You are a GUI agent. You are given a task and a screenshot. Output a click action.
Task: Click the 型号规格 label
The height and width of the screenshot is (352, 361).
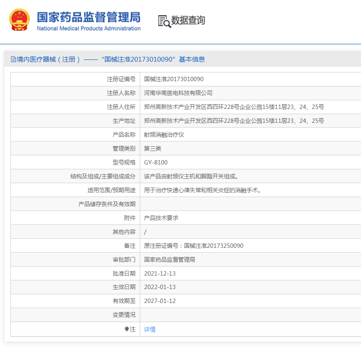[124, 162]
